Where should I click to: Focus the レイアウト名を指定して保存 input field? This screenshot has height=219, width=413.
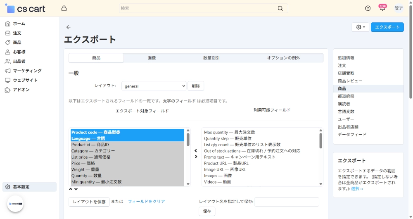pos(287,202)
